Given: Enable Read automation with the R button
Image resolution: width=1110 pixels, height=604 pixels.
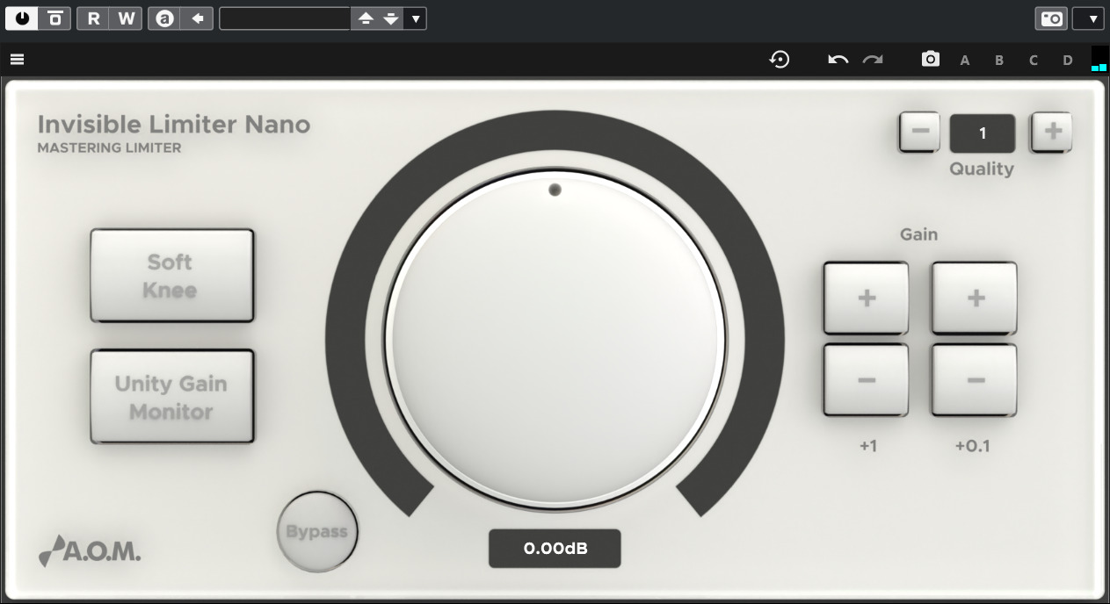Looking at the screenshot, I should pos(93,18).
